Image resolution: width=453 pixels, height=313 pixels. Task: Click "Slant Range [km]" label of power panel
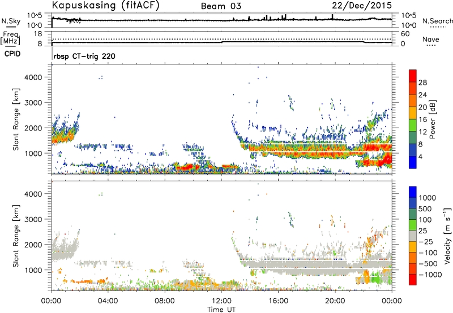[x=16, y=119]
